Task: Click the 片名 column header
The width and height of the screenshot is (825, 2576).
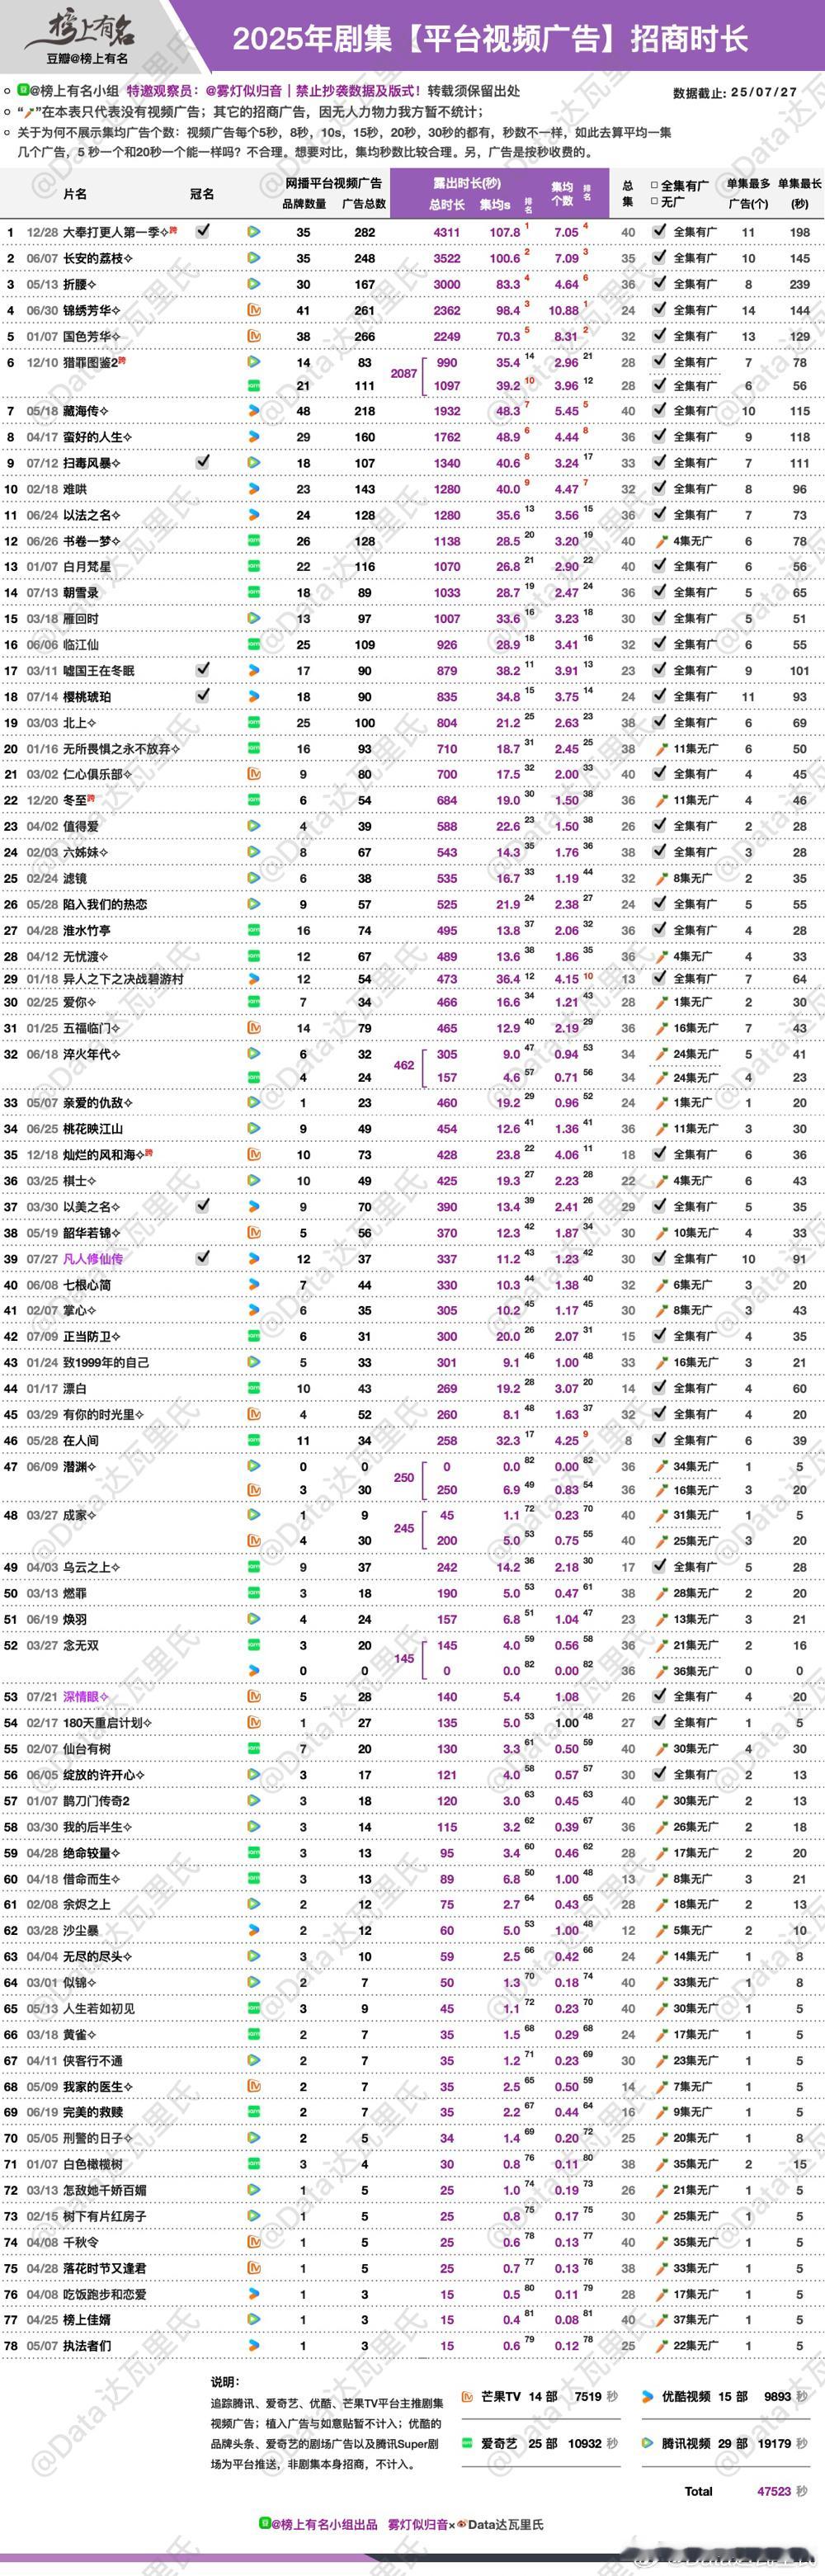Action: coord(75,194)
